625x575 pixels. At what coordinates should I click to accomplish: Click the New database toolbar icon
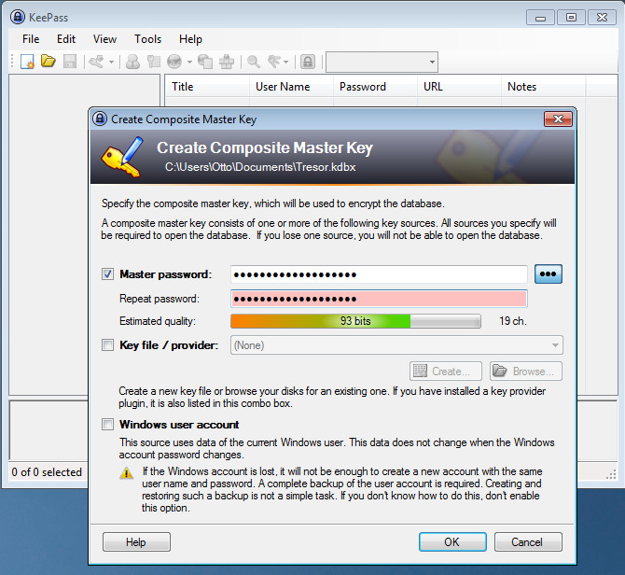[27, 62]
